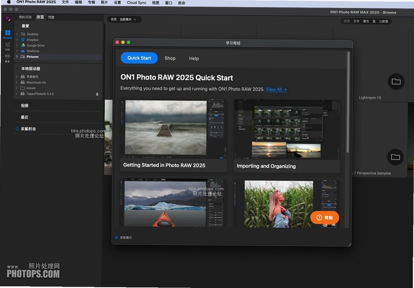Click the Google Drive icon
This screenshot has height=288, width=414.
point(23,46)
